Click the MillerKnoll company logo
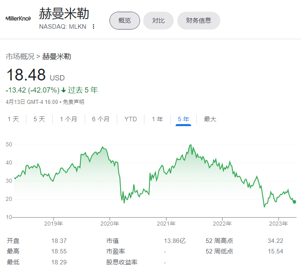This screenshot has height=270, width=301. click(18, 18)
